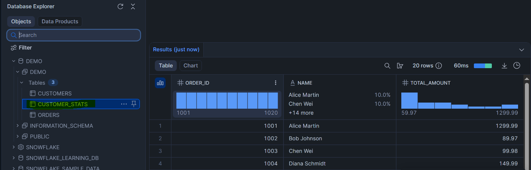The width and height of the screenshot is (531, 170).
Task: Open results filter icon
Action: pos(400,66)
